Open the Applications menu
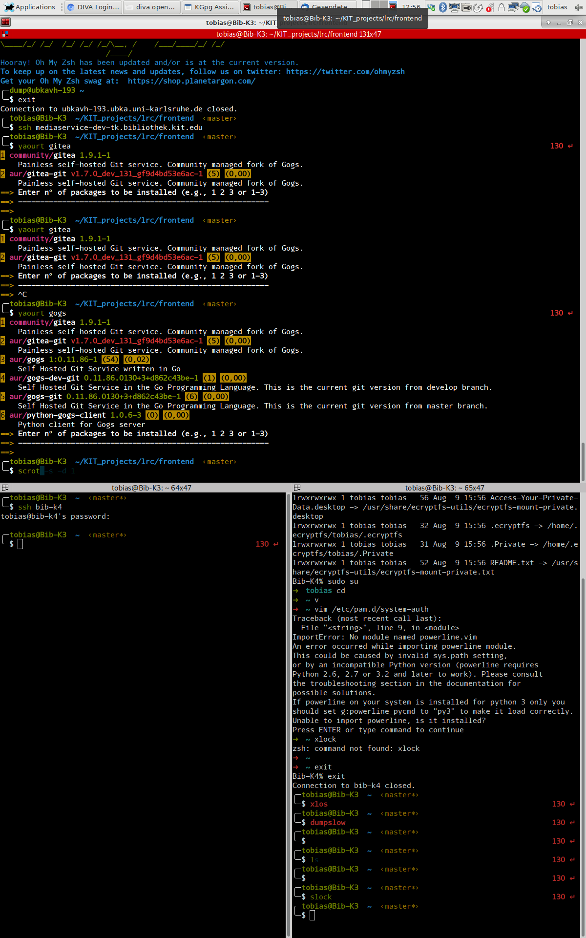Viewport: 586px width, 938px height. point(30,7)
